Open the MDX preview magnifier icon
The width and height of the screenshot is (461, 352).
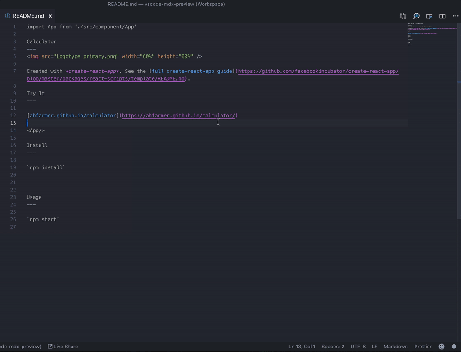coord(416,16)
